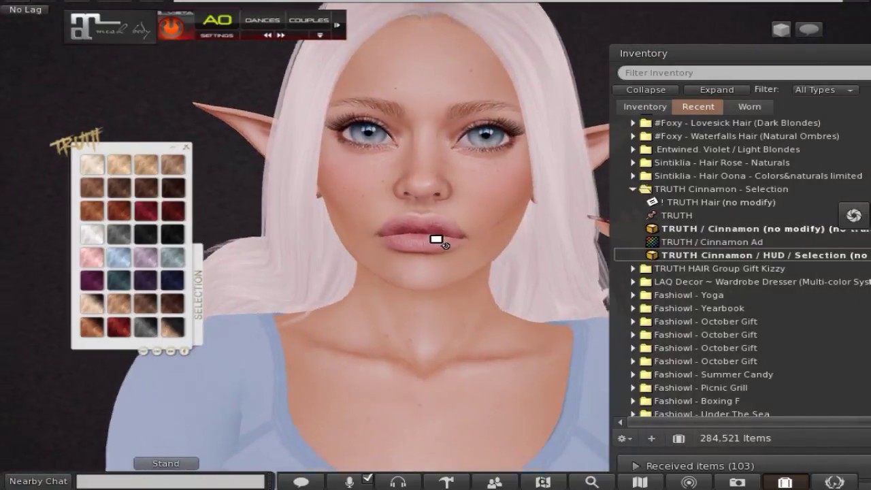Expand Sintiklia - Hair Rose - Naturals folder
The image size is (871, 490).
coord(633,163)
